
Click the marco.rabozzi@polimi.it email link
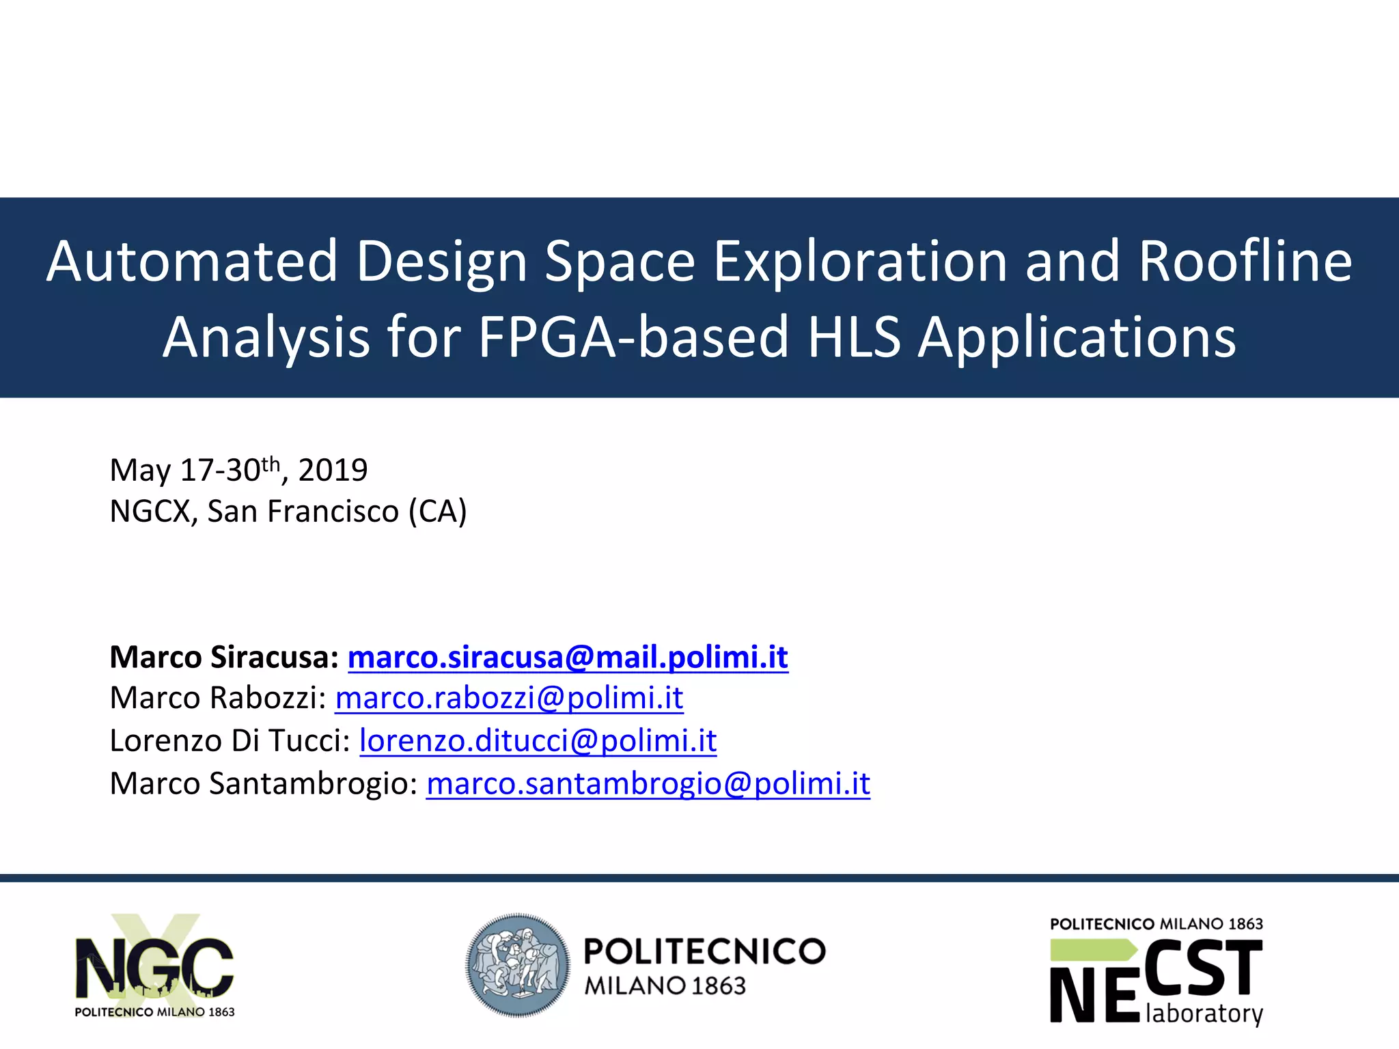click(x=509, y=698)
